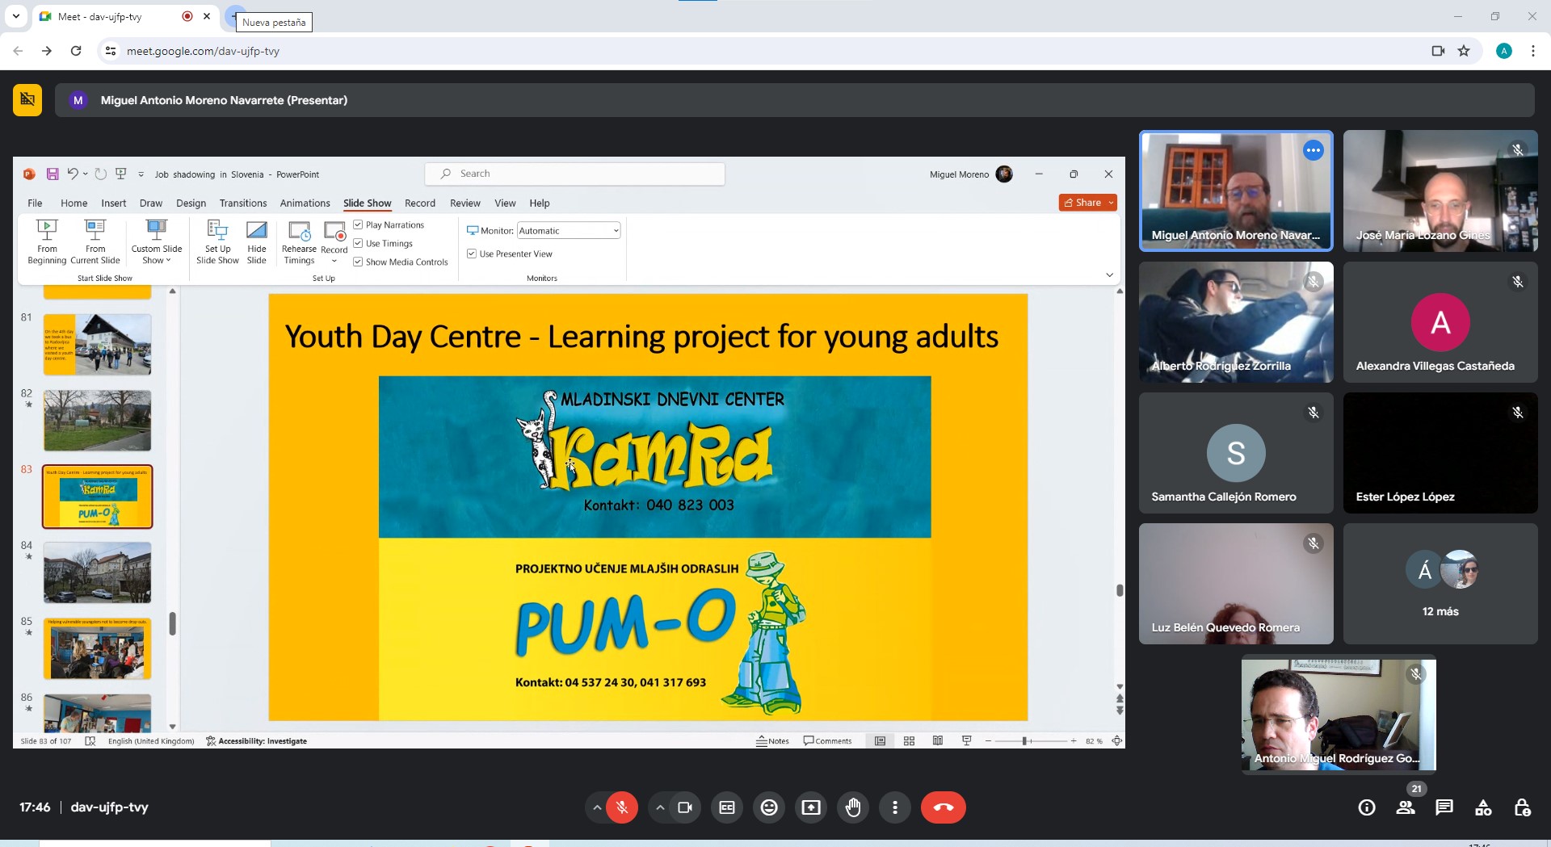Click the PowerPoint Search box
The width and height of the screenshot is (1551, 847).
pos(575,174)
